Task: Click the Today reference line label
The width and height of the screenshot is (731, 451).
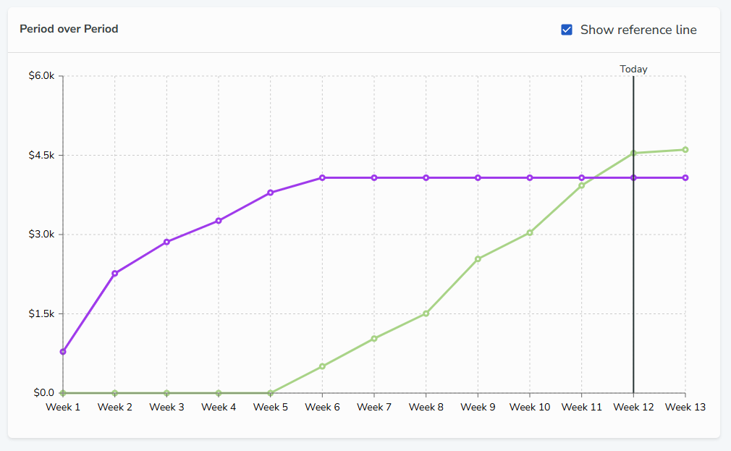Action: click(633, 69)
